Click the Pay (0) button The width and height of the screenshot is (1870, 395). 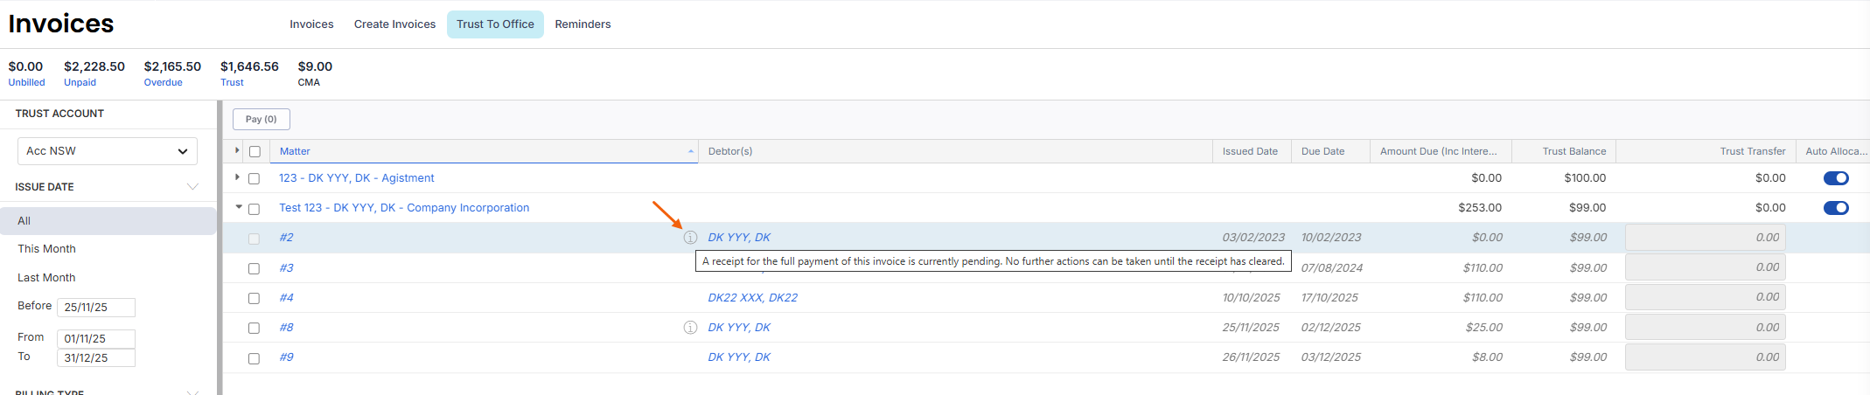pyautogui.click(x=261, y=120)
